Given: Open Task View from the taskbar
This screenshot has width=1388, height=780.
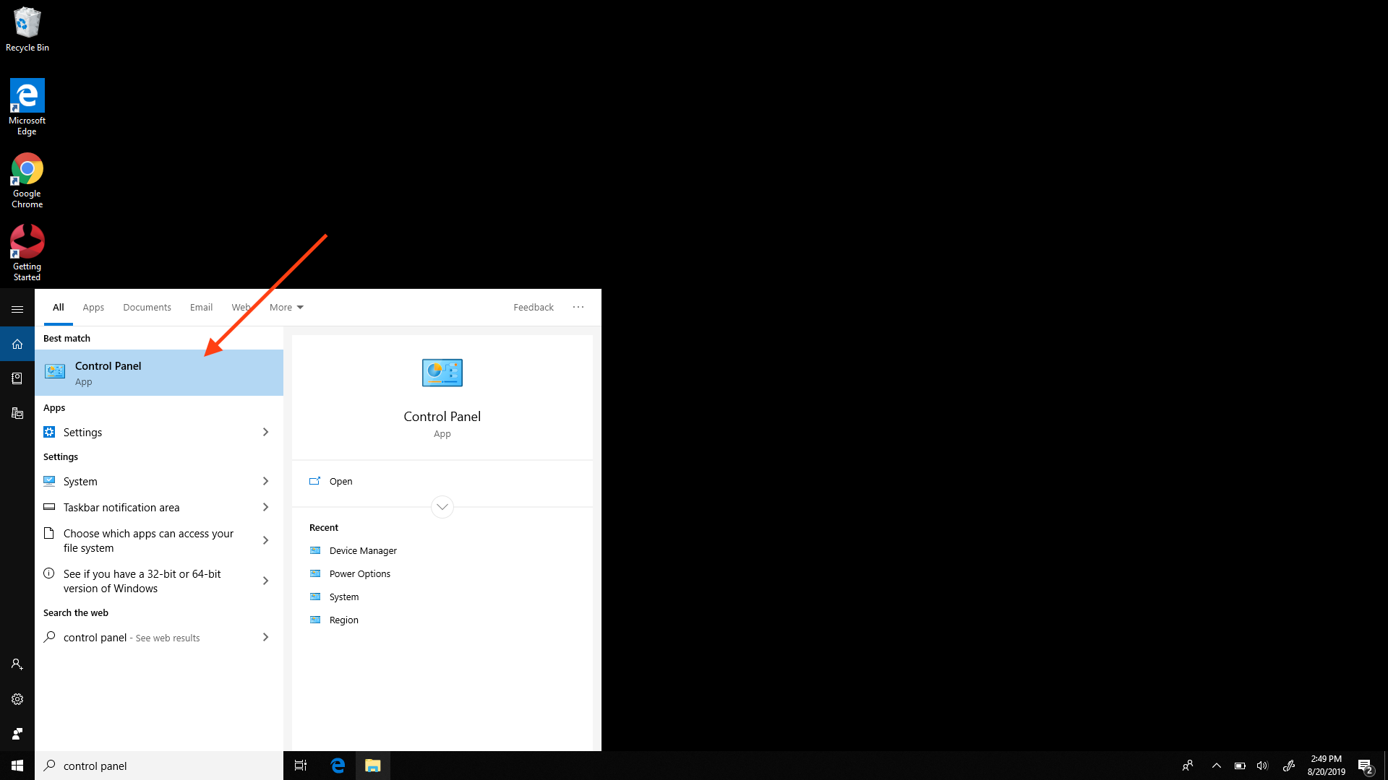Looking at the screenshot, I should click(x=301, y=766).
